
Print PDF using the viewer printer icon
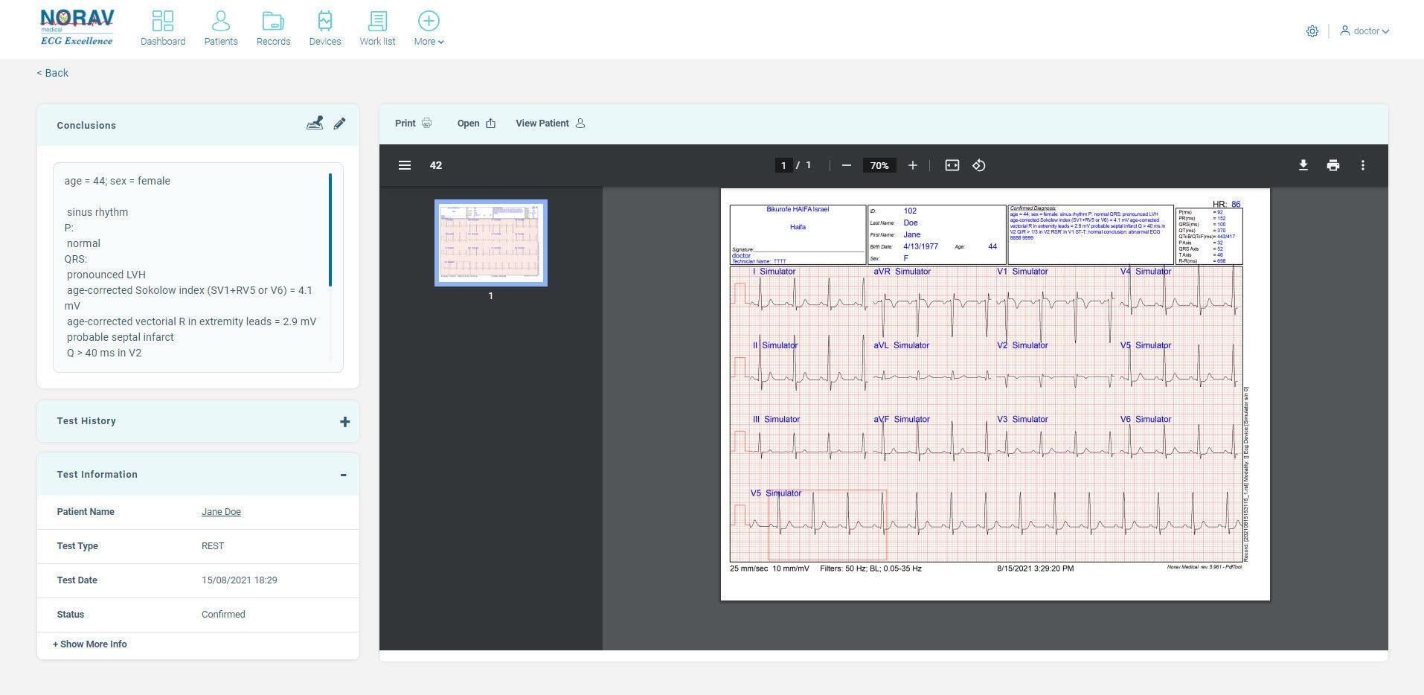point(1332,165)
